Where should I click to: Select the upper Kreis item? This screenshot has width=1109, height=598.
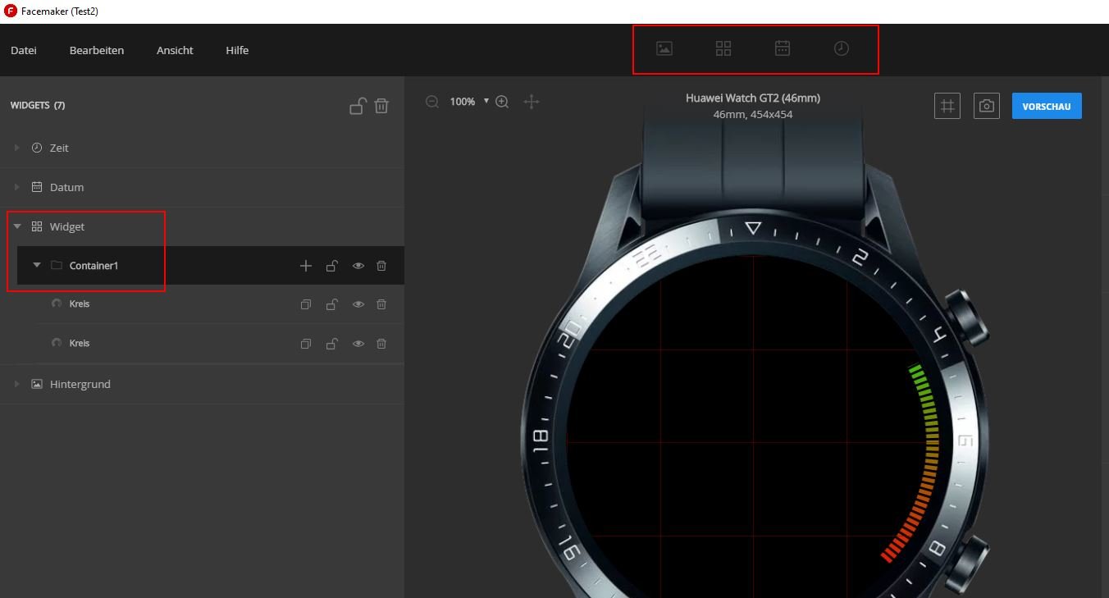coord(80,304)
